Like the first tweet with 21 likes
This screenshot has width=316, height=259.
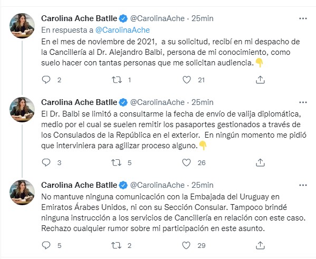point(187,80)
